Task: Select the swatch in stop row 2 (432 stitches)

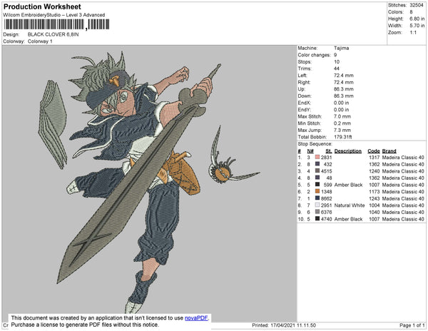Action: click(x=317, y=164)
